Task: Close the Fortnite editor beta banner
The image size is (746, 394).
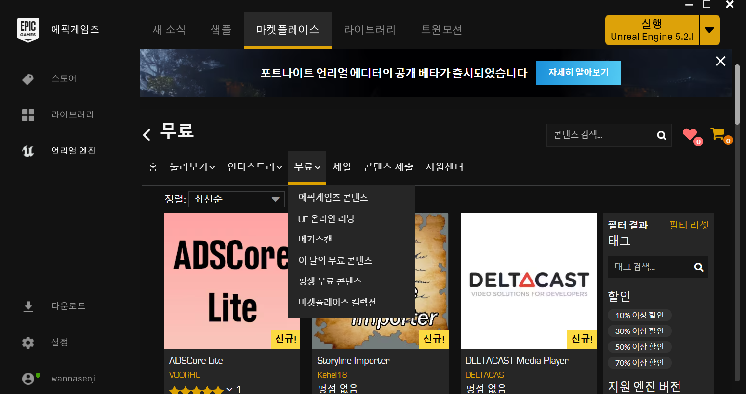Action: [x=720, y=61]
